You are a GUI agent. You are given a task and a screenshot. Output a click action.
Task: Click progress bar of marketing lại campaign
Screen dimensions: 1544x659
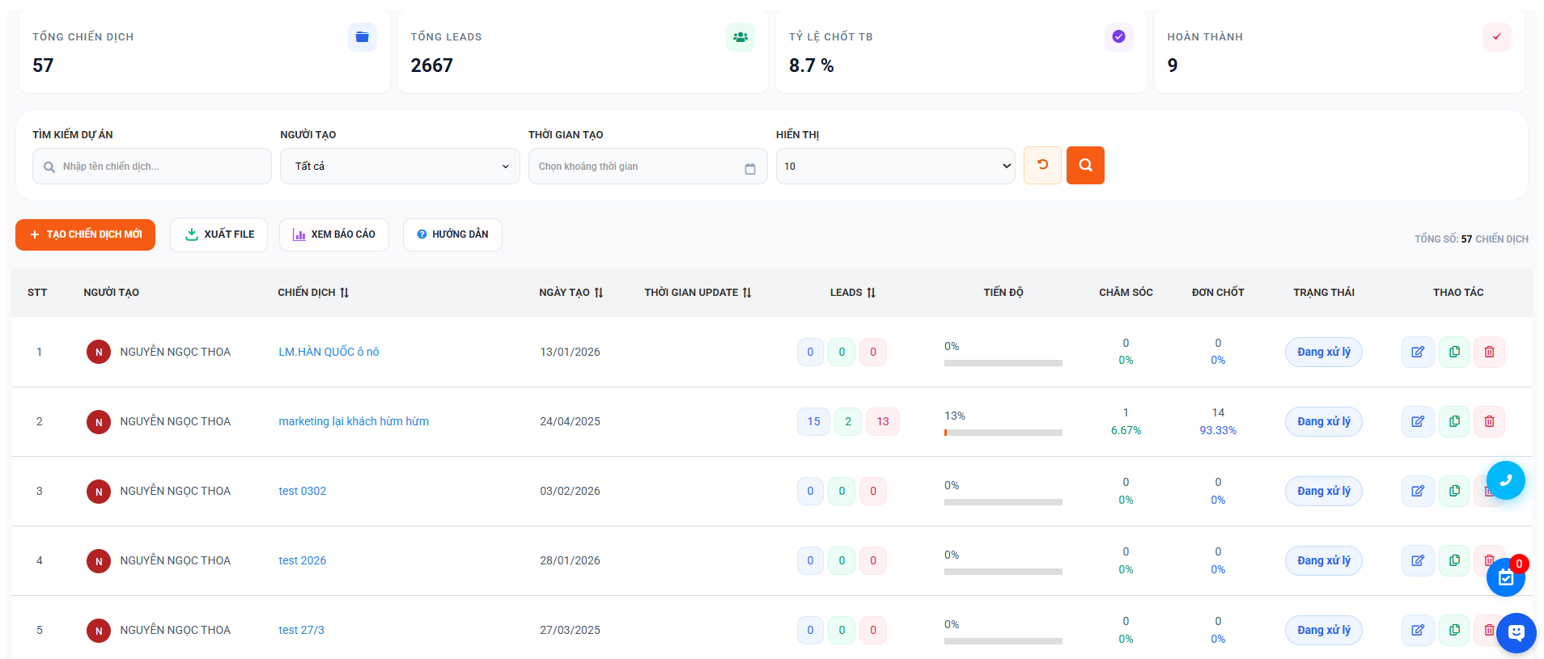point(1003,433)
